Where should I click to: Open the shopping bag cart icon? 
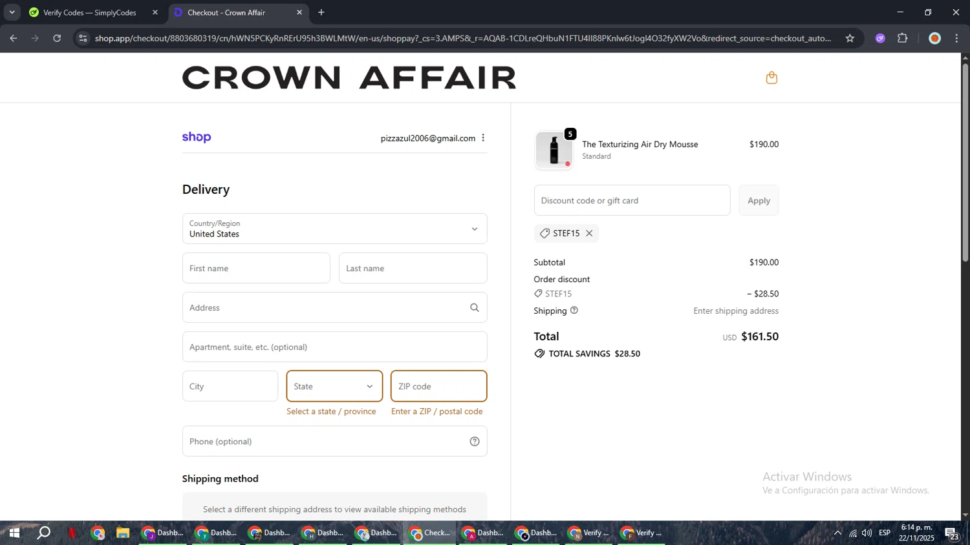click(771, 78)
